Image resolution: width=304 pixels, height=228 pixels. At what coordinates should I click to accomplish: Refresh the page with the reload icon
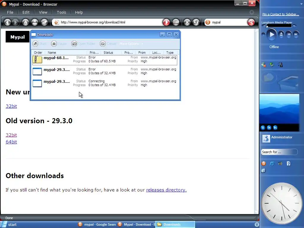(x=196, y=22)
